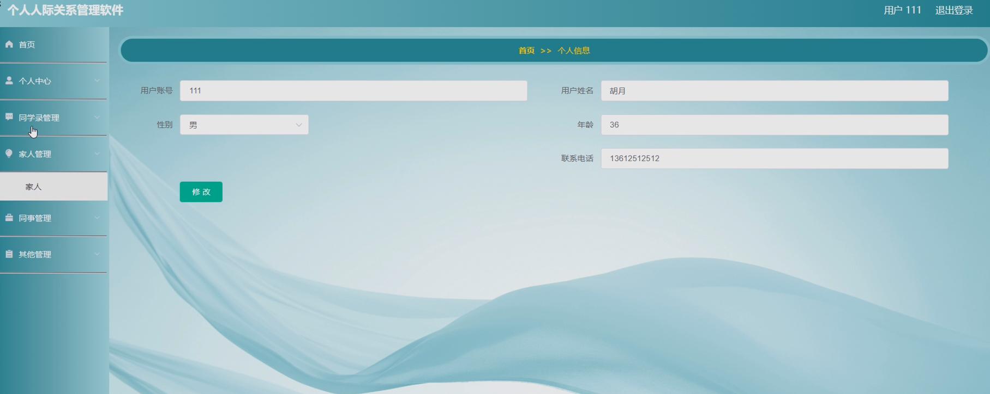
Task: Collapse the 家人管理 menu chevron
Action: pos(97,154)
